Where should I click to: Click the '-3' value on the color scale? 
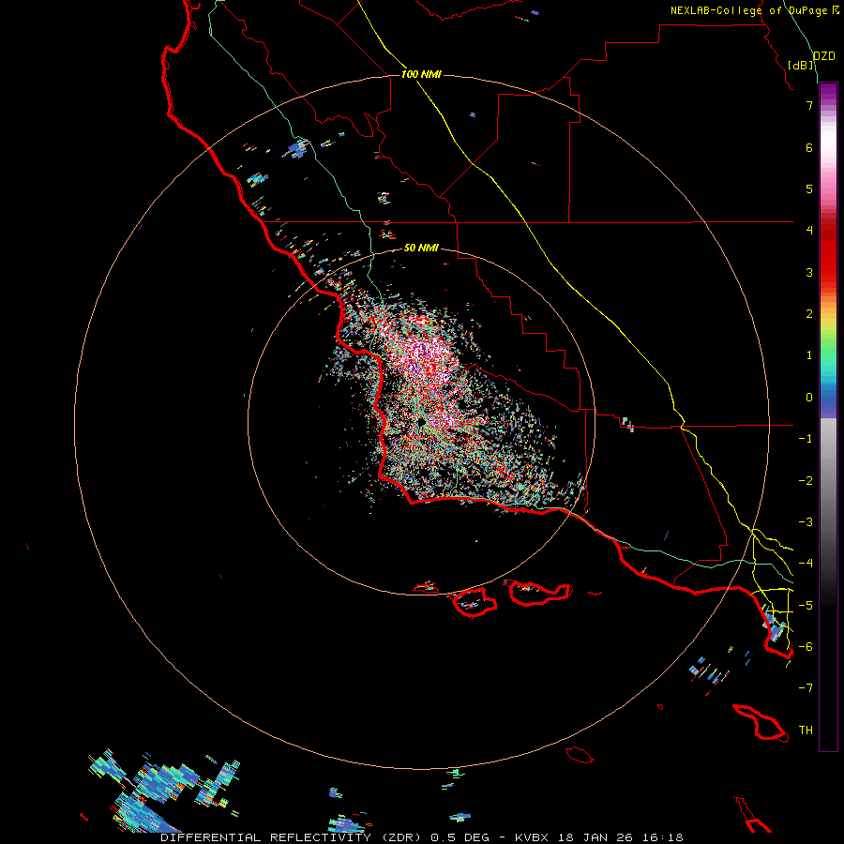pyautogui.click(x=806, y=522)
